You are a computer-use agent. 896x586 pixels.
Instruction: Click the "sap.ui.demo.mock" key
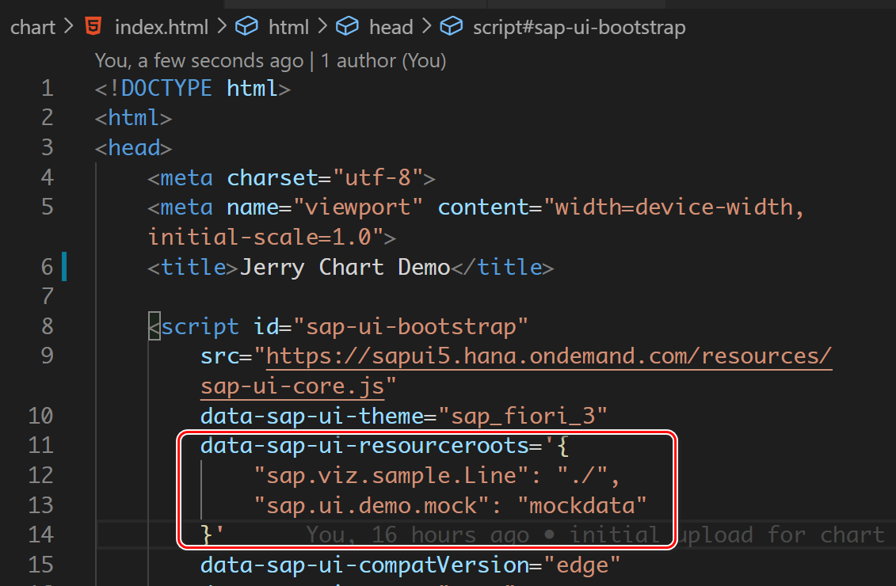tap(371, 505)
